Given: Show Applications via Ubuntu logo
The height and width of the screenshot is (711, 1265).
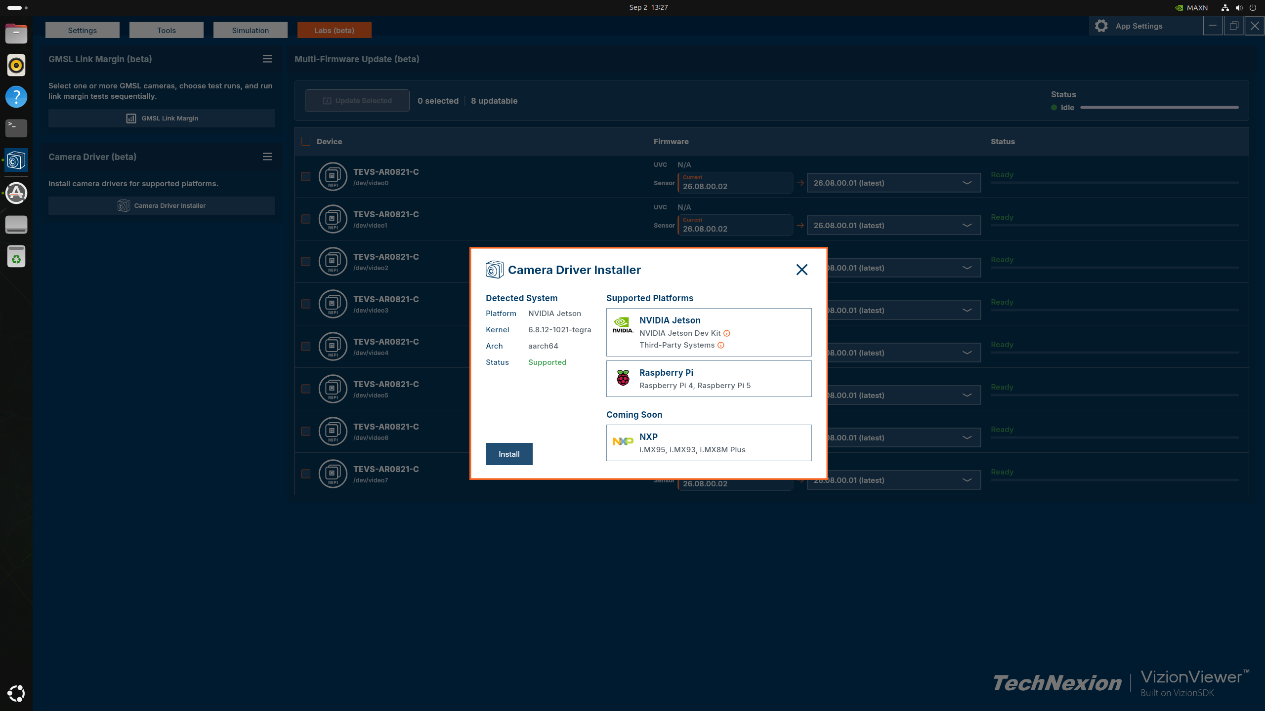Looking at the screenshot, I should point(16,693).
